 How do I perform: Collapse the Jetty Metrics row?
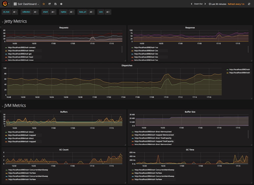click(3, 22)
